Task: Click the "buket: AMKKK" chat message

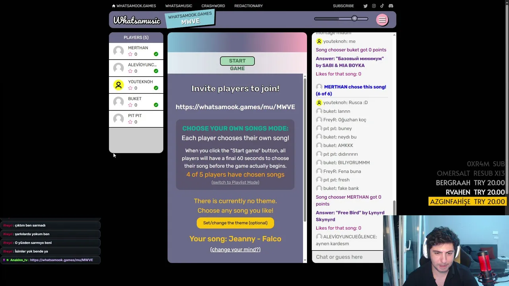Action: pyautogui.click(x=338, y=145)
